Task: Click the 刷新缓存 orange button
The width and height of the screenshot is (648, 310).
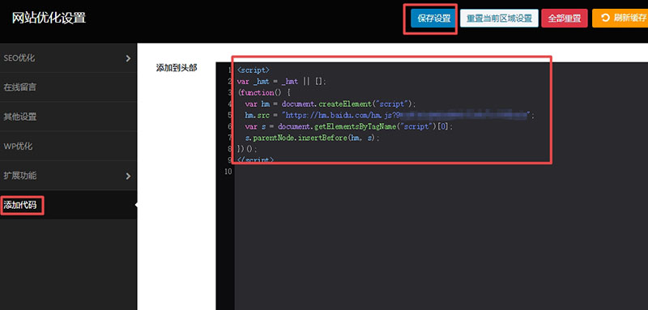Action: (x=620, y=18)
